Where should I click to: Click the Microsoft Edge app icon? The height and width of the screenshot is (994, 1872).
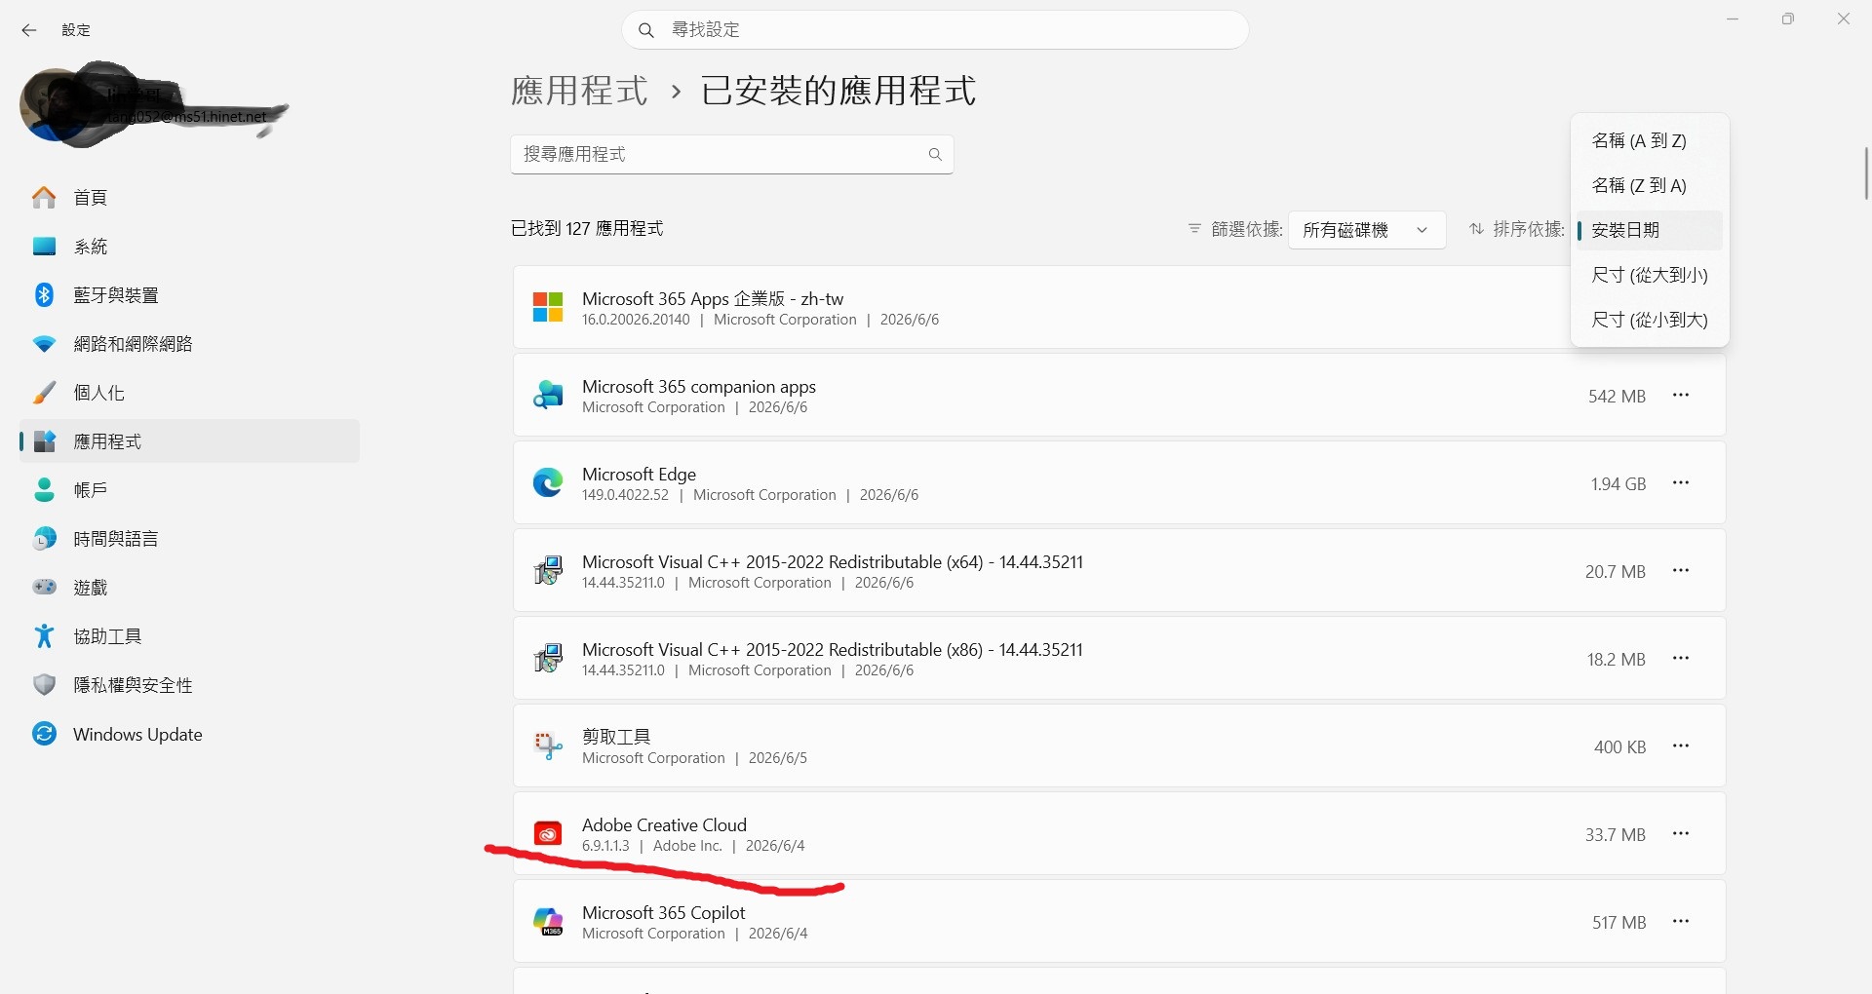click(548, 483)
